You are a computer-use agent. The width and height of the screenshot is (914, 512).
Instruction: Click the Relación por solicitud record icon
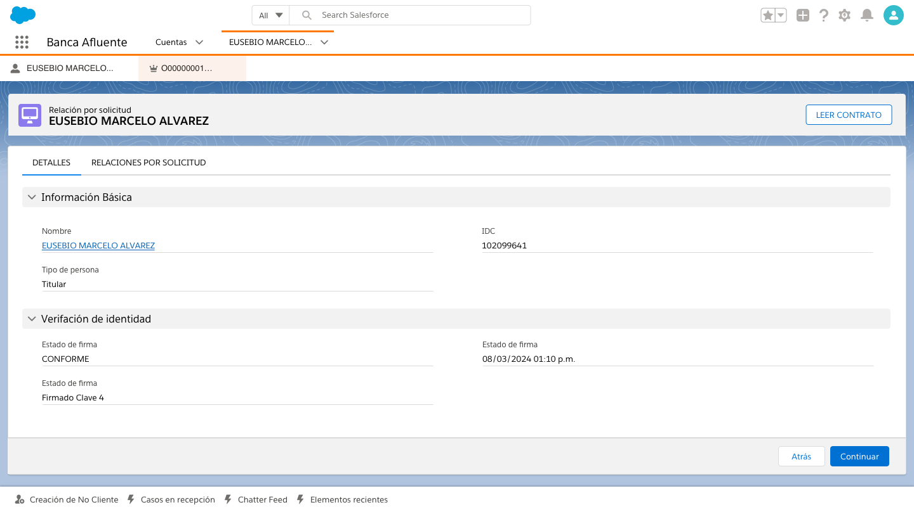[x=30, y=115]
